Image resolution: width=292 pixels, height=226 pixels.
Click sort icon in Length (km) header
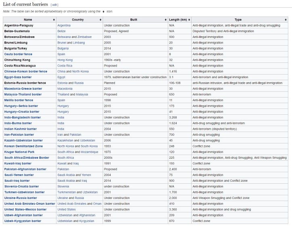point(189,19)
